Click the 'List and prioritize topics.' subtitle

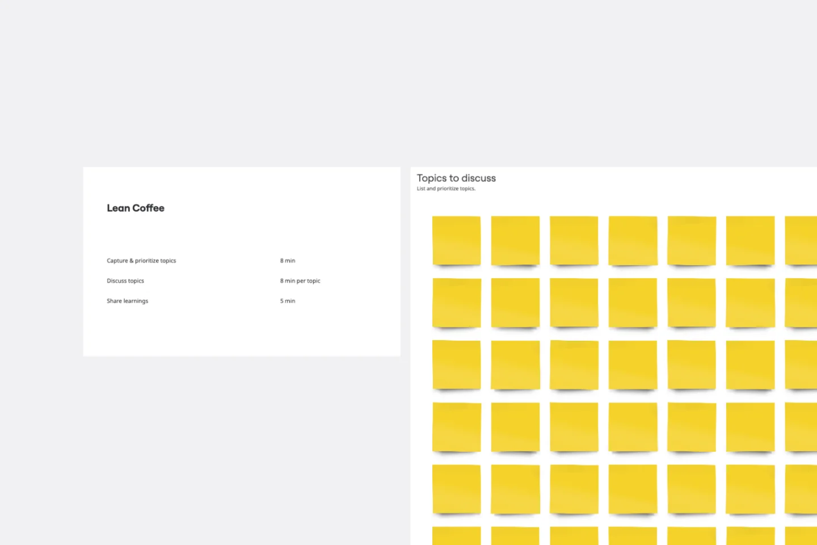pos(446,188)
